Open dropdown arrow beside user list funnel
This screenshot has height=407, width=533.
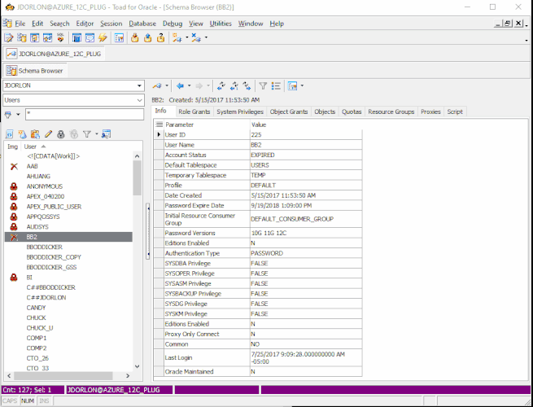(x=97, y=134)
